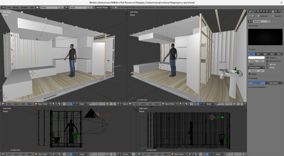Open the white lamp color swatch

[x=257, y=58]
